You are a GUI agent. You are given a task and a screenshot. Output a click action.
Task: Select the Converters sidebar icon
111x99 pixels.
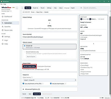[3, 23]
